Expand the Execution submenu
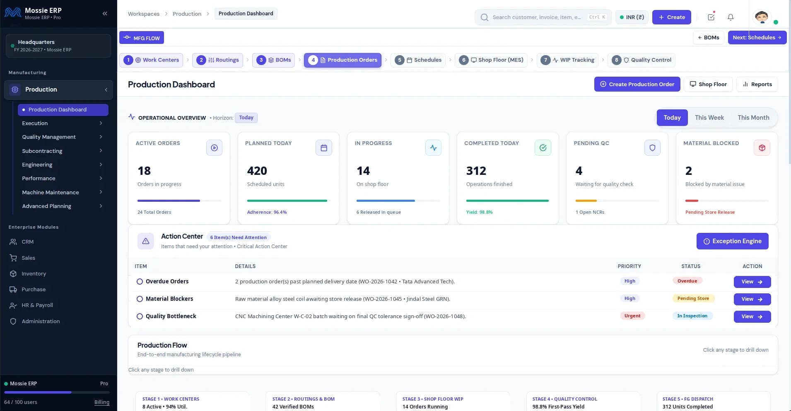Image resolution: width=791 pixels, height=411 pixels. 62,123
